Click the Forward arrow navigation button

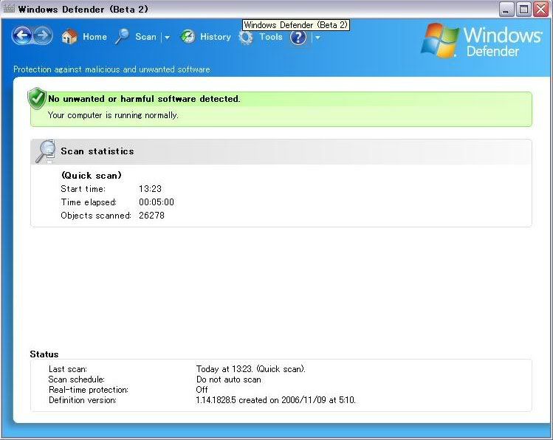coord(43,35)
